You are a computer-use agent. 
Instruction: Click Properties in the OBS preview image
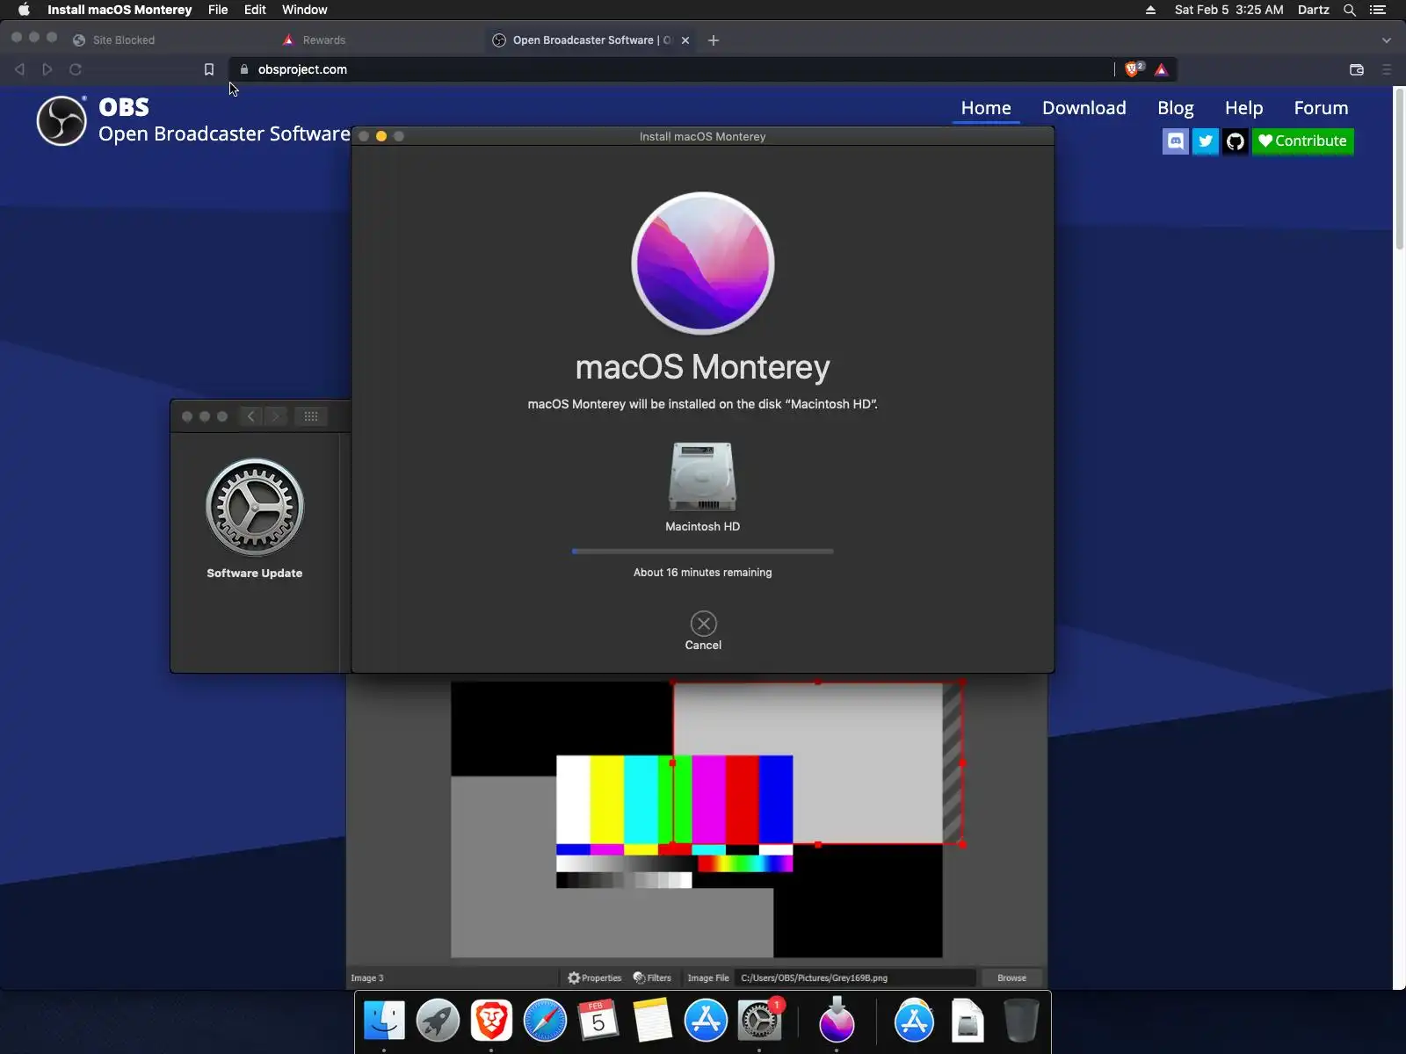tap(595, 978)
